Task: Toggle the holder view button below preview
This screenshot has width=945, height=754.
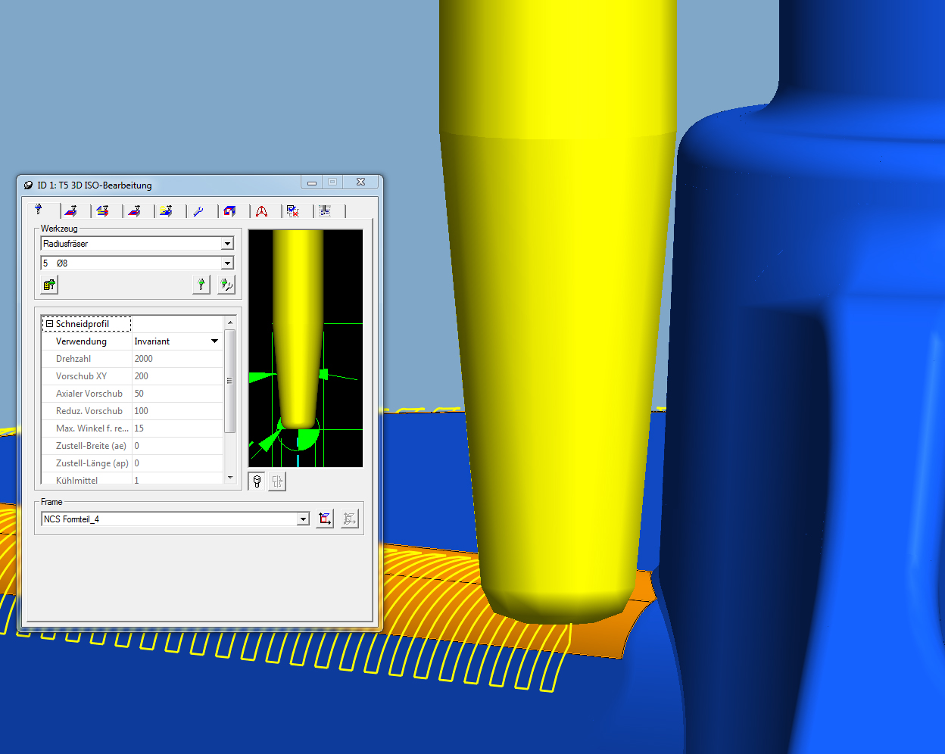Action: click(277, 481)
